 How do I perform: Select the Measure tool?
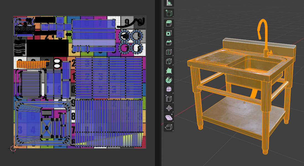(x=169, y=3)
